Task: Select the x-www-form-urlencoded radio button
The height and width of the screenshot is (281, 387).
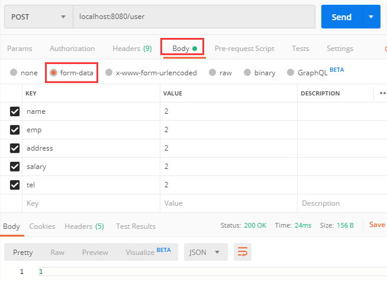Action: click(x=109, y=72)
